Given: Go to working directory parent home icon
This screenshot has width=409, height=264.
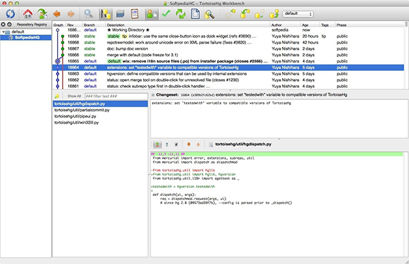Looking at the screenshot, I should click(x=28, y=14).
